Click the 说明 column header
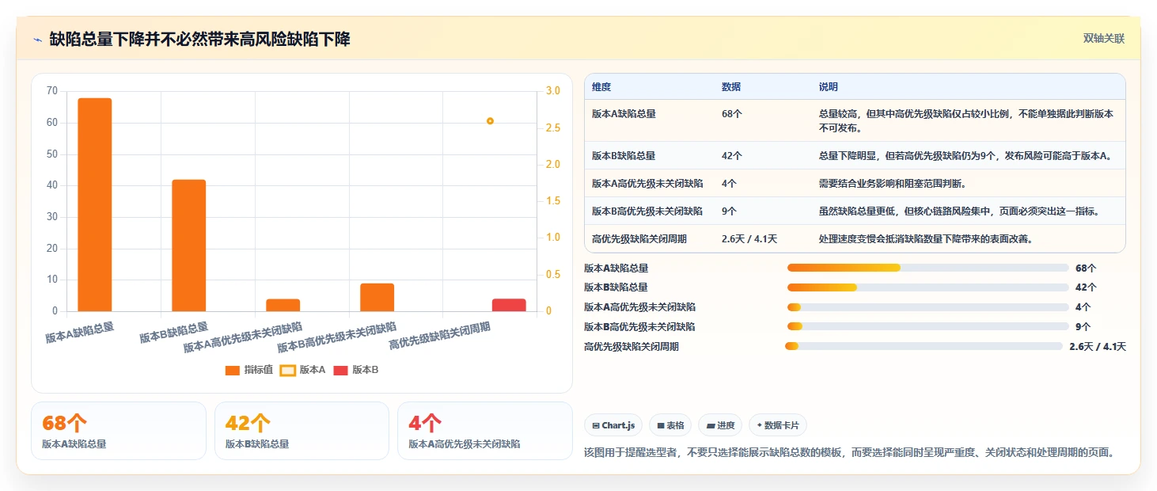 pos(829,87)
